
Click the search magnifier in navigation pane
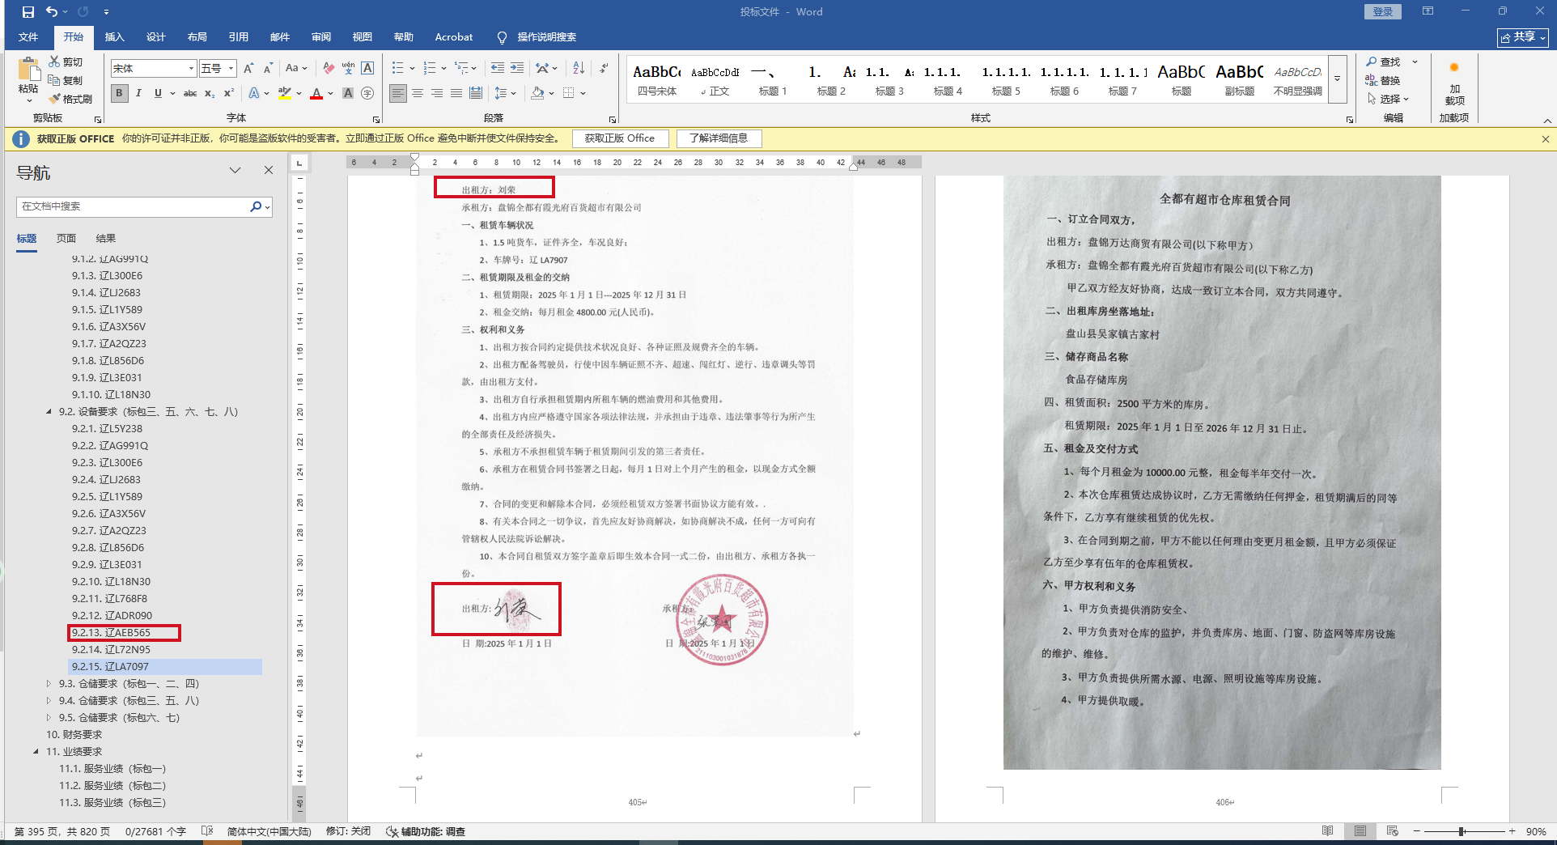pyautogui.click(x=256, y=206)
